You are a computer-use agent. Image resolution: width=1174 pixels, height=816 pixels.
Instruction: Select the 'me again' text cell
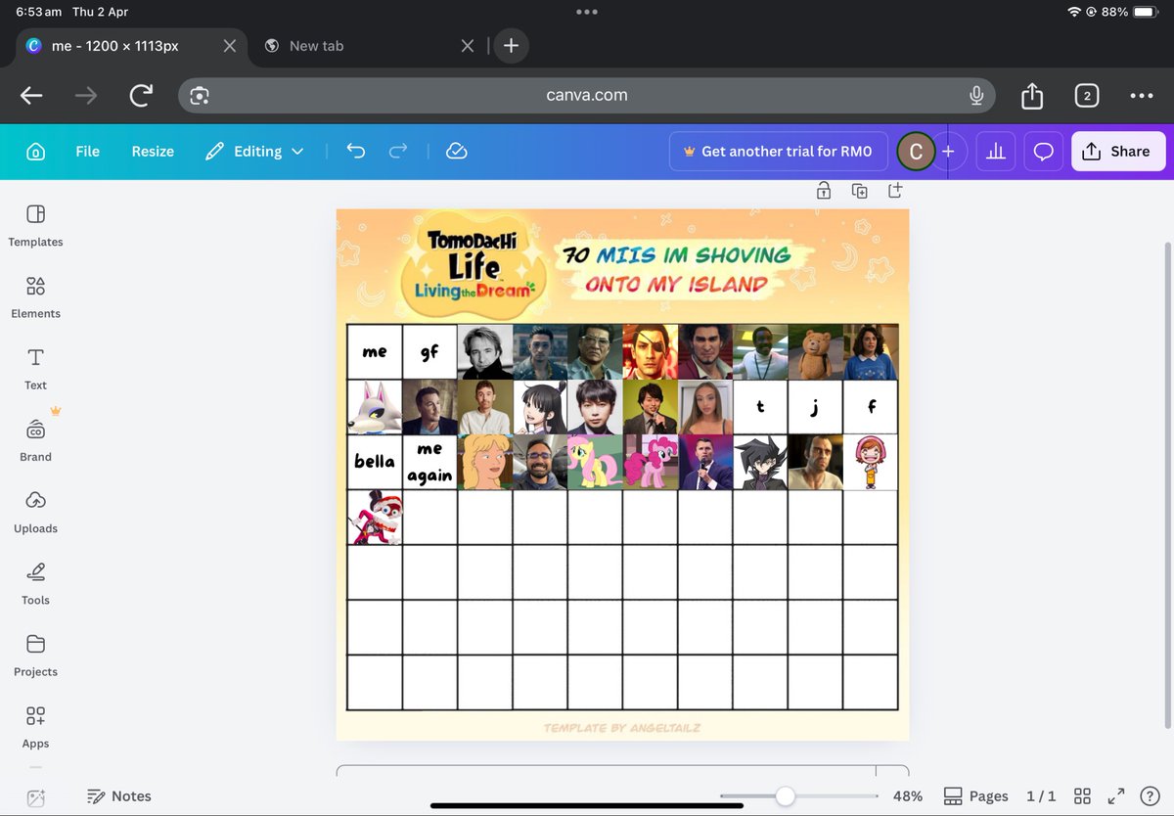[x=429, y=462]
